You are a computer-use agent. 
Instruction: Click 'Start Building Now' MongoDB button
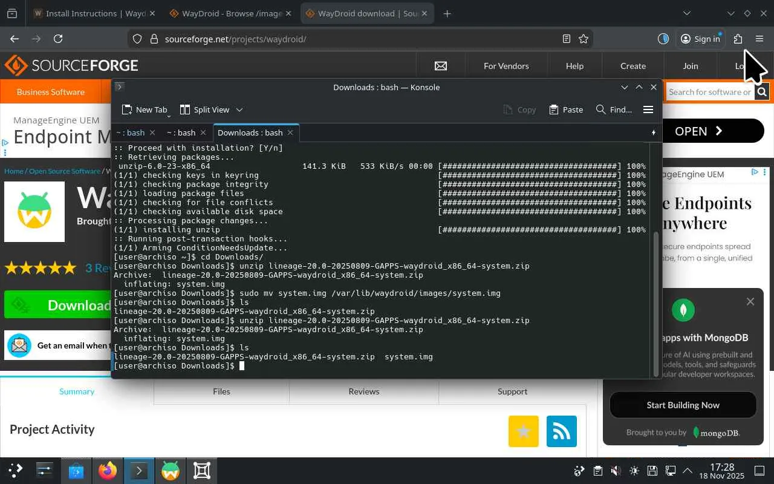tap(683, 405)
